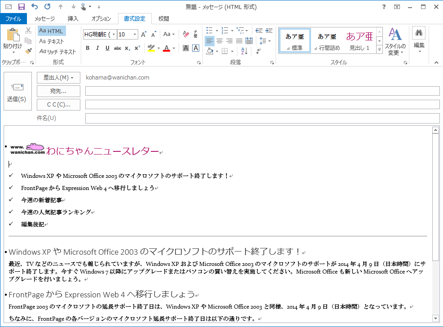Toggle align left paragraph

click(209, 41)
